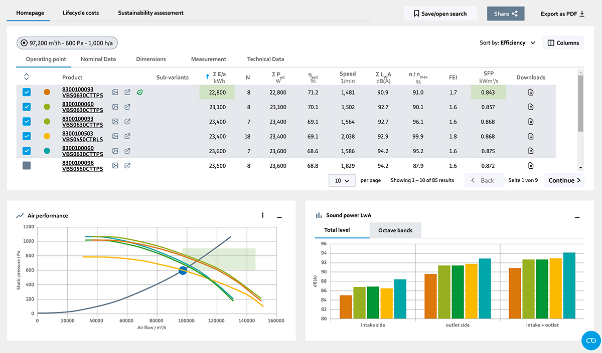The height and width of the screenshot is (353, 602).
Task: Minimize the Air performance panel
Action: tap(279, 218)
